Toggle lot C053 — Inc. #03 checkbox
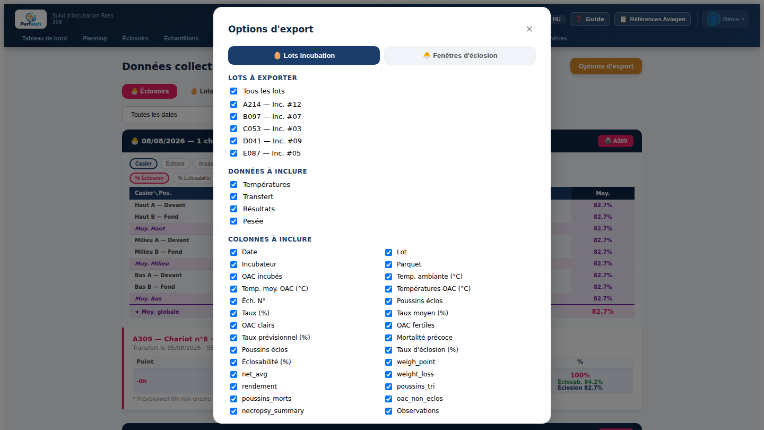The image size is (764, 430). click(233, 129)
